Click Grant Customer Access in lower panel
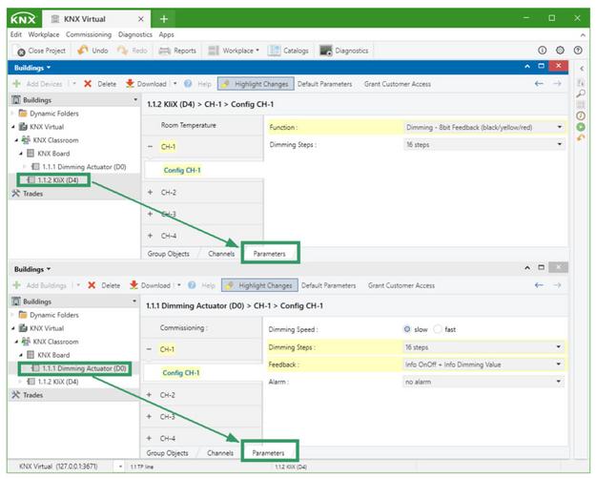Screen dimensions: 596x479 (x=401, y=285)
